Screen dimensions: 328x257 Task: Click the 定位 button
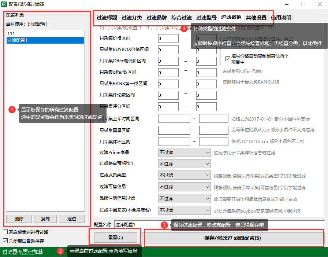[72, 219]
